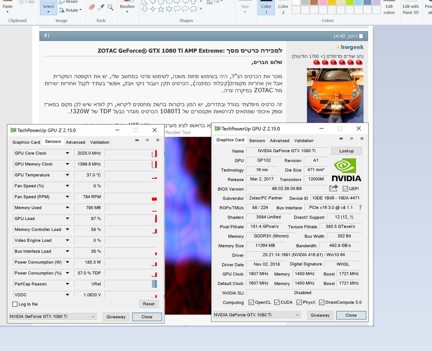This screenshot has height=351, width=432.
Task: Choose the six-point star shape
Action: (169, 9)
